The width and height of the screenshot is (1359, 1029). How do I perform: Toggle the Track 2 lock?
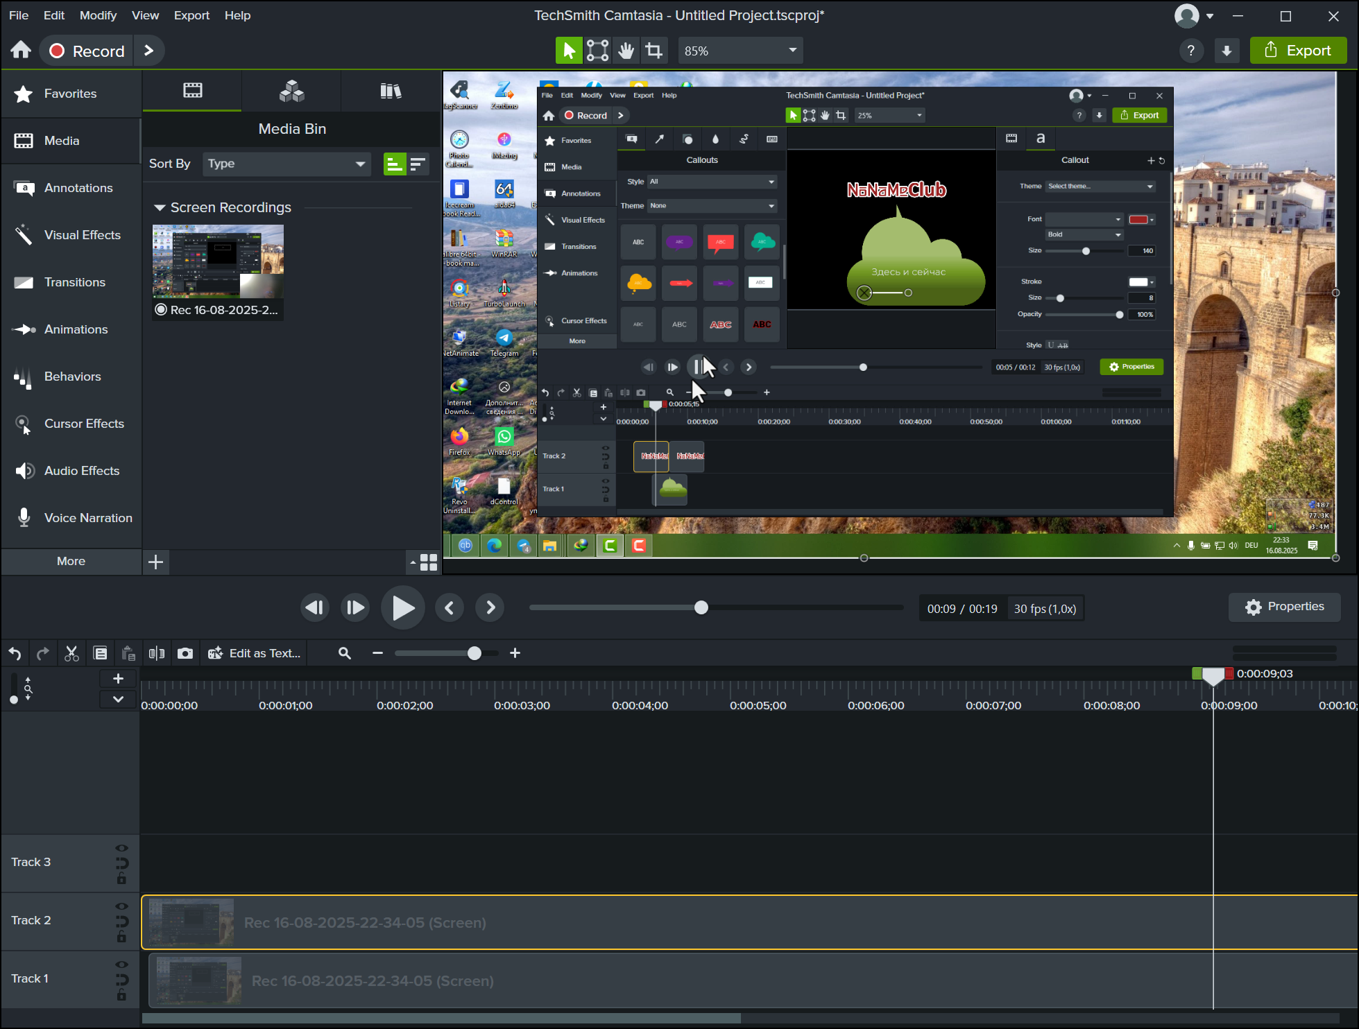pyautogui.click(x=121, y=937)
